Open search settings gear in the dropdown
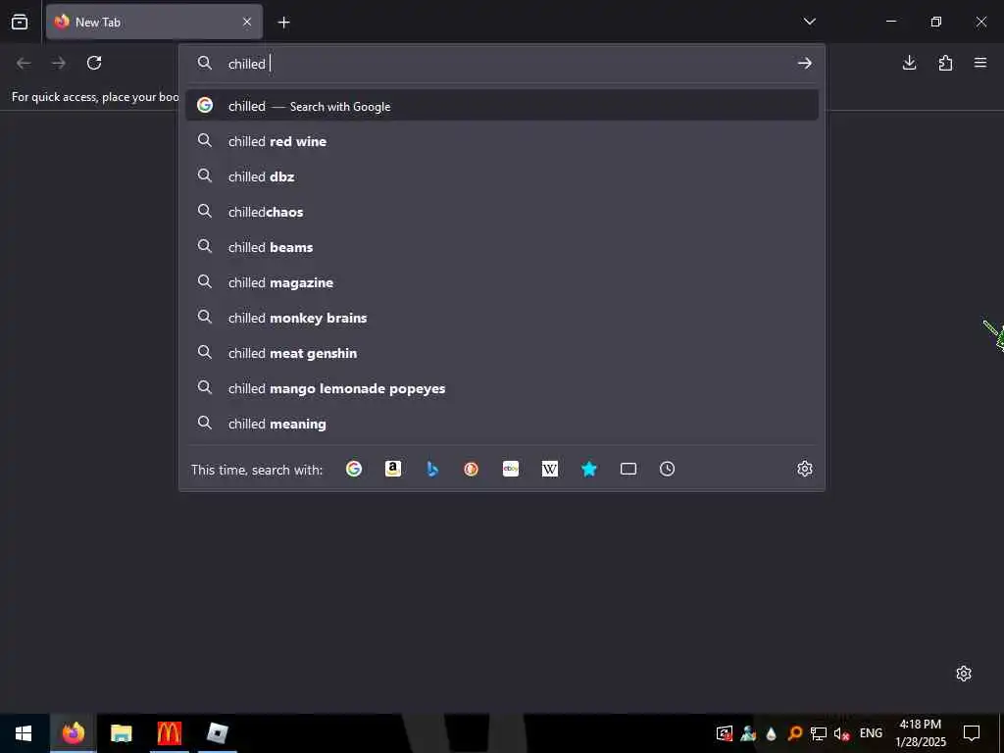The height and width of the screenshot is (753, 1004). [805, 469]
